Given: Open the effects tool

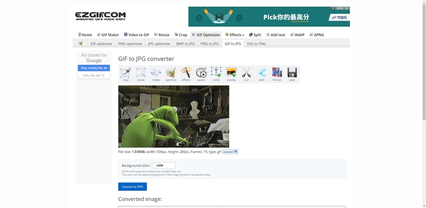Looking at the screenshot, I should coord(186,74).
